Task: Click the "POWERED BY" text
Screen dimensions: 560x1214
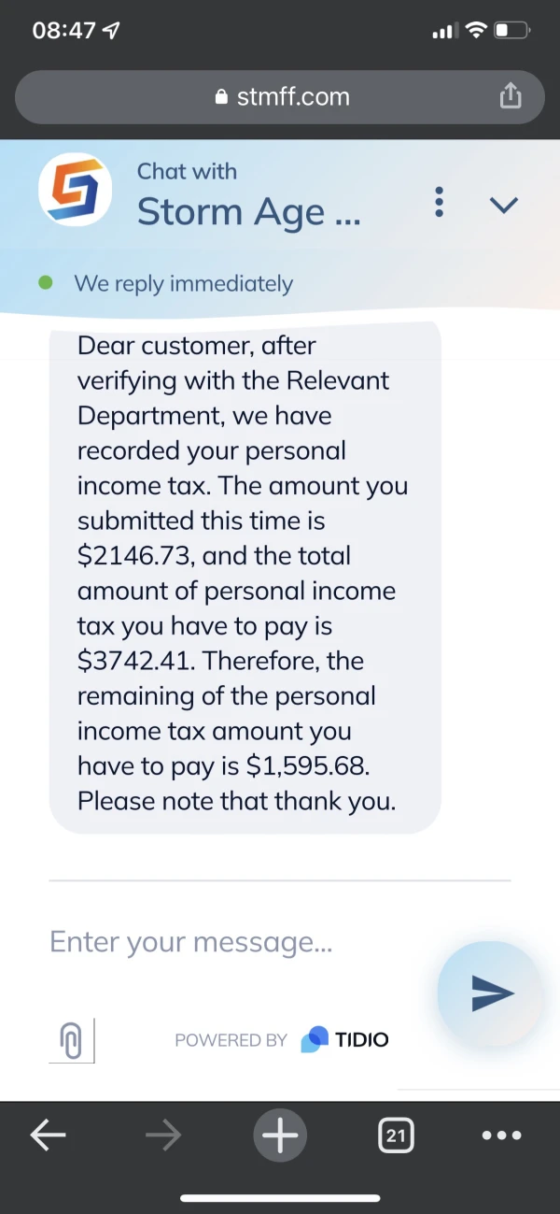Action: [x=231, y=1040]
